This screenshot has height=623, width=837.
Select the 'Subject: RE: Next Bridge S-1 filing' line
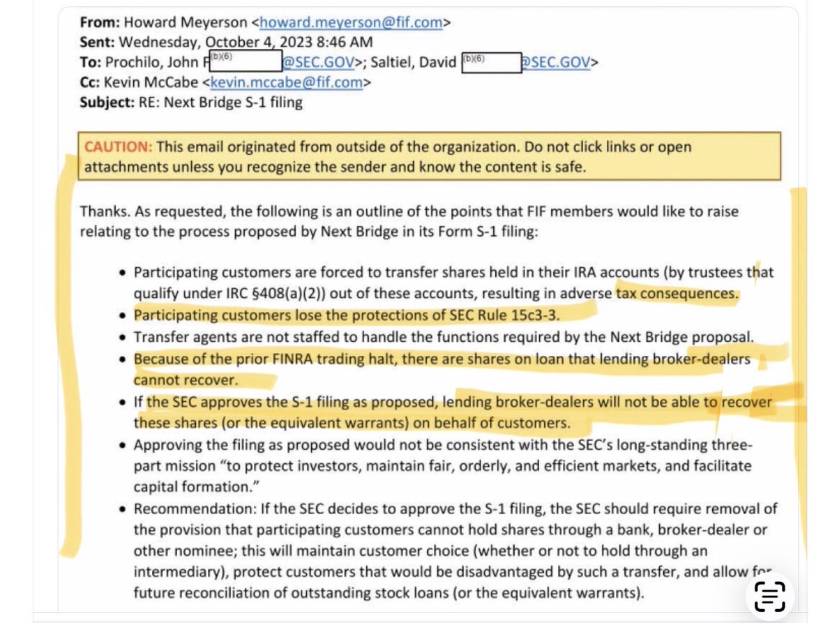coord(192,103)
